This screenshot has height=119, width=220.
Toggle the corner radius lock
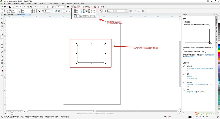(x=86, y=11)
